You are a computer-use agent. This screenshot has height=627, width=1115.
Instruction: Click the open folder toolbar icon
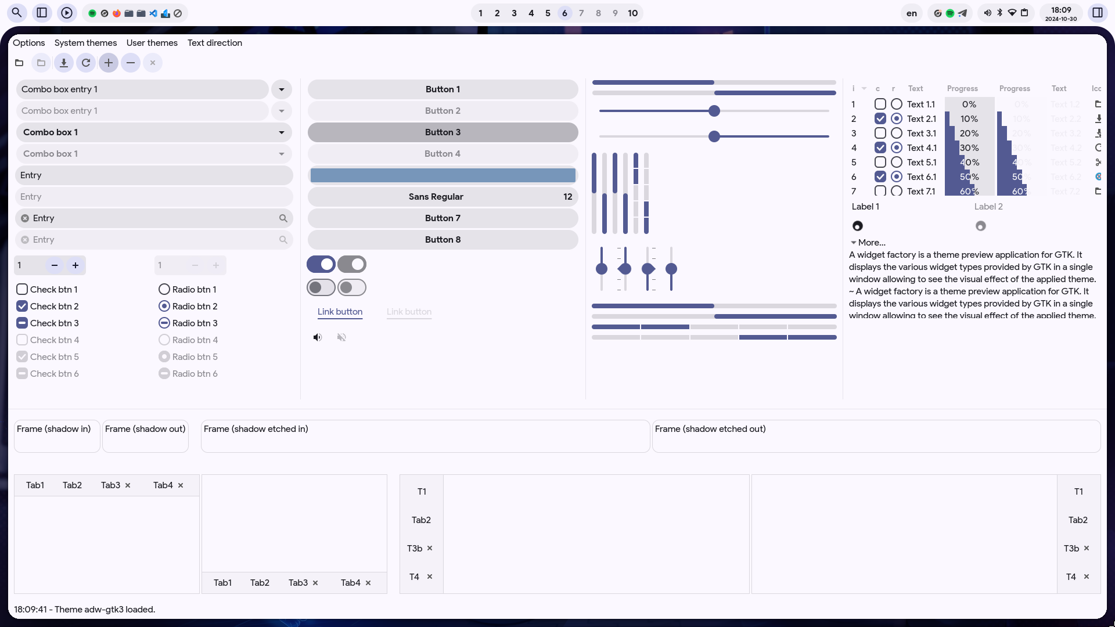click(x=19, y=63)
